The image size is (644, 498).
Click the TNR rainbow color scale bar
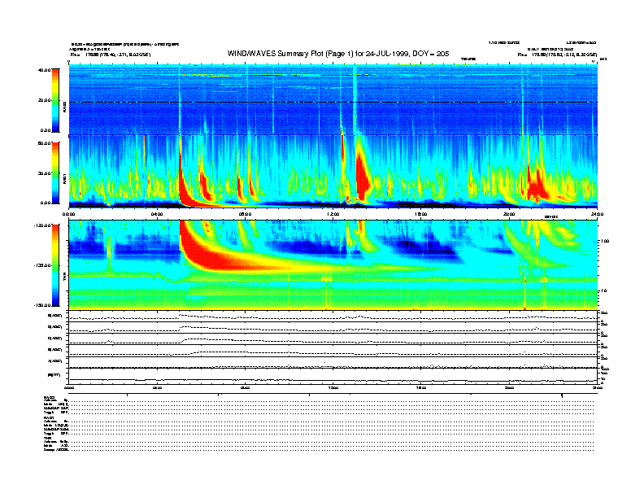coord(55,265)
